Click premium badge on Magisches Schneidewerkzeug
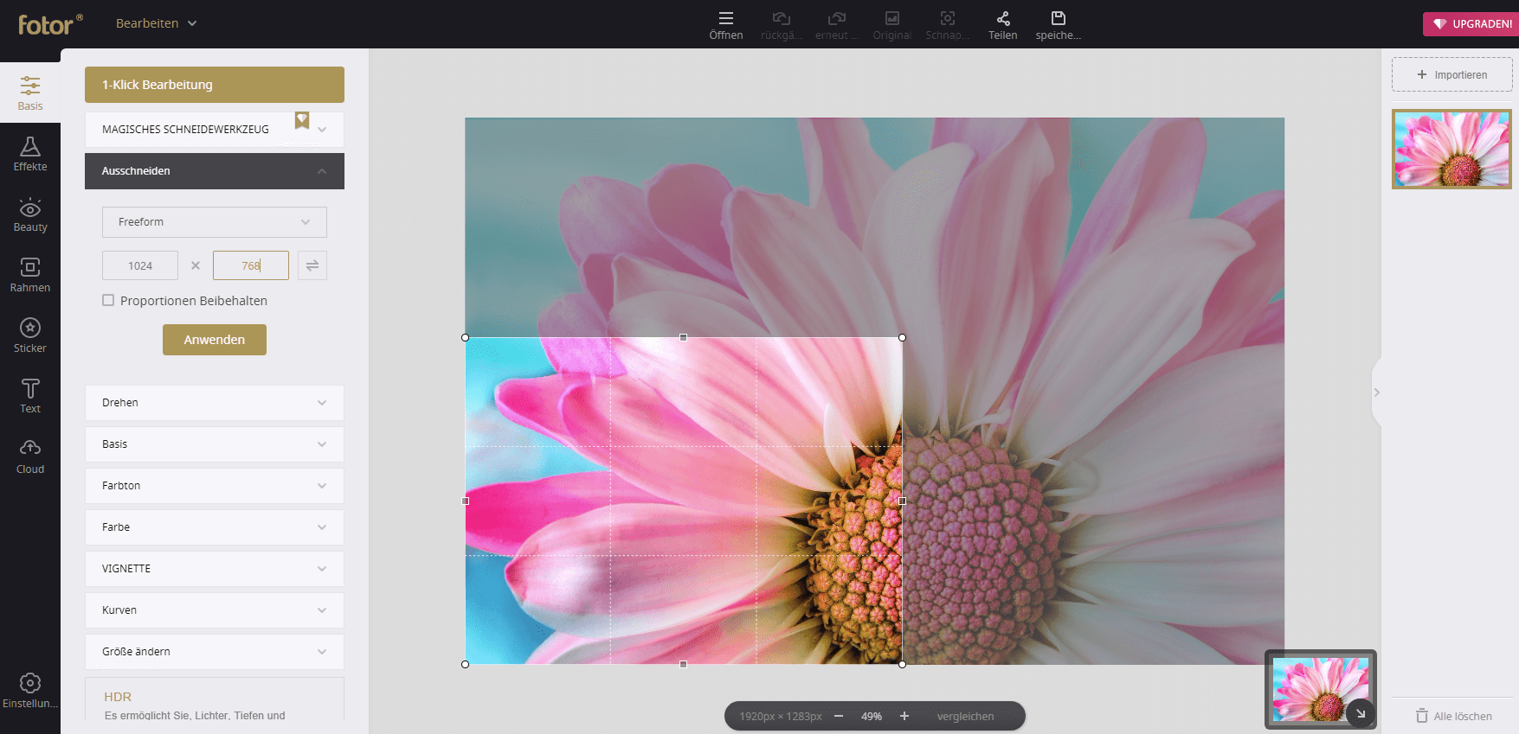This screenshot has width=1519, height=734. click(302, 119)
